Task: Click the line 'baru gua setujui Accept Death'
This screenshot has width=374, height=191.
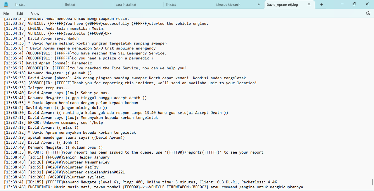Action: tap(116, 113)
